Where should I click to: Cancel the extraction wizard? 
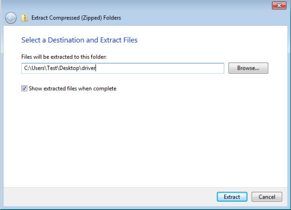click(x=267, y=197)
